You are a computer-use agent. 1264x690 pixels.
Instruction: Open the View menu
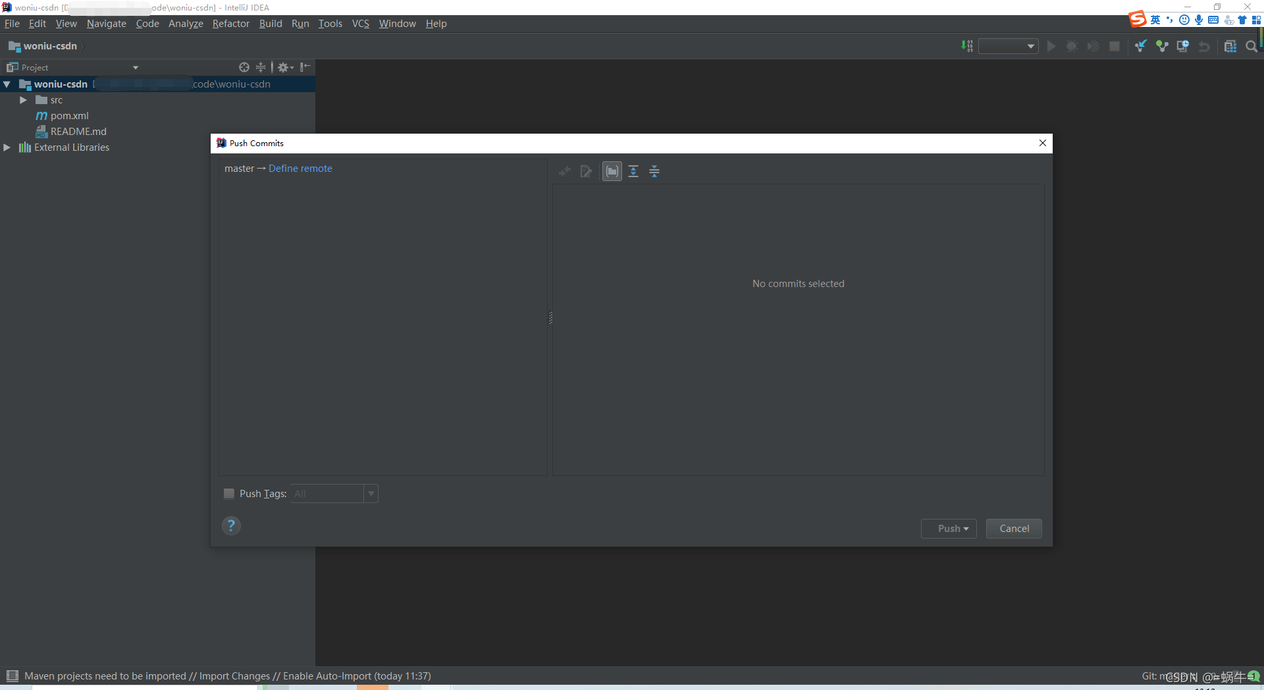pyautogui.click(x=66, y=24)
